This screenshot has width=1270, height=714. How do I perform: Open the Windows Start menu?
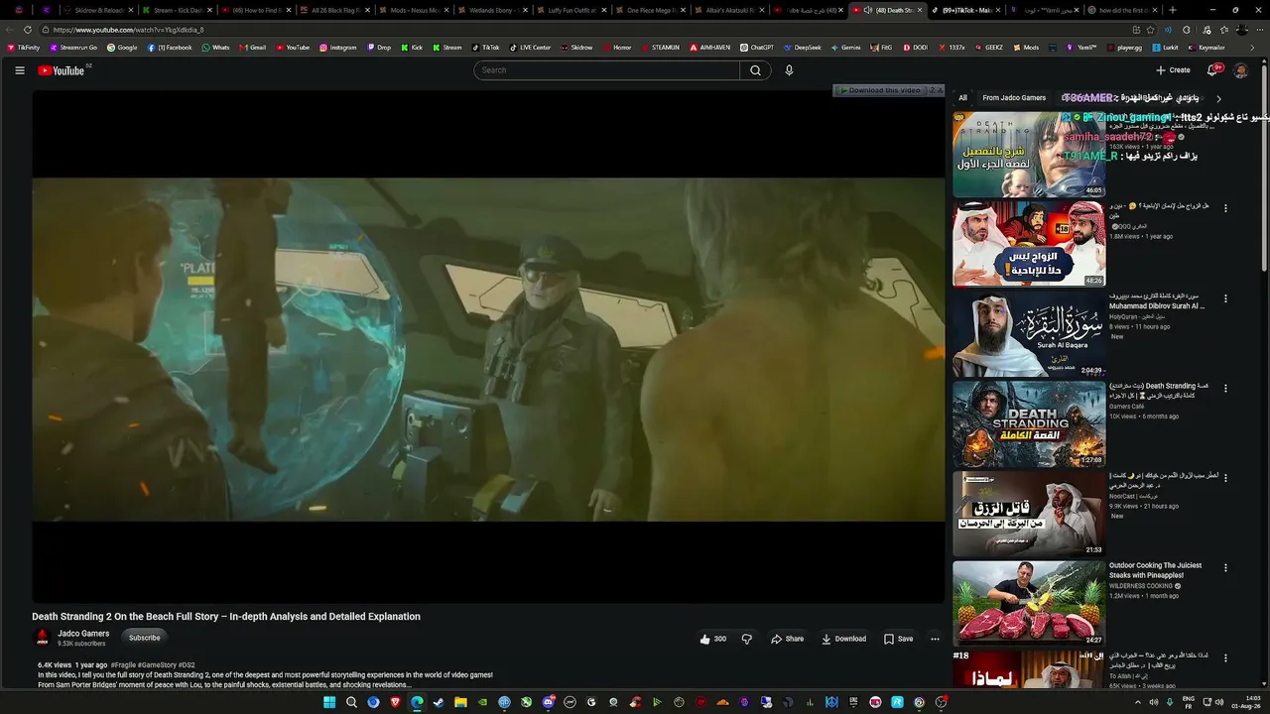(329, 702)
